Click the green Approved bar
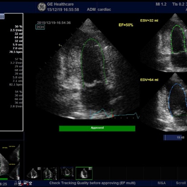The height and width of the screenshot is (187, 187). click(x=97, y=128)
